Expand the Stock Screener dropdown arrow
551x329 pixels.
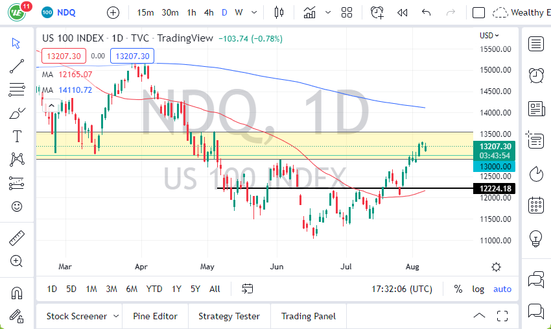[x=116, y=316]
